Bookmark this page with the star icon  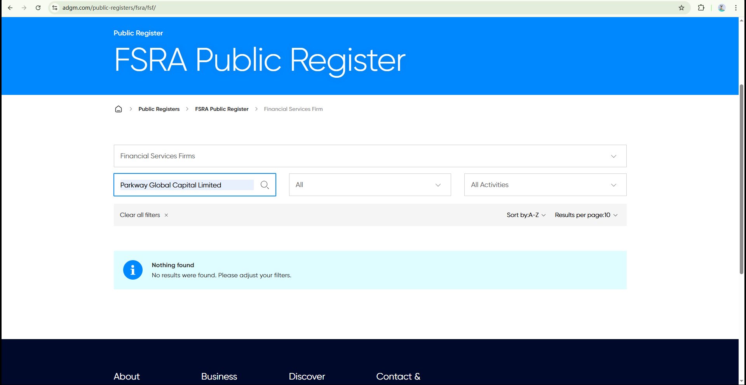point(682,8)
